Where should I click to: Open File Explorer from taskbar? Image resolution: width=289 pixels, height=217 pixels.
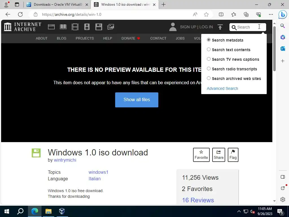[x=48, y=211]
